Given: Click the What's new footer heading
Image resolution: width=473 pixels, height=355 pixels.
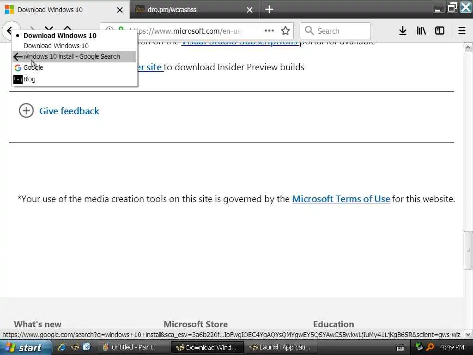Looking at the screenshot, I should 38,324.
